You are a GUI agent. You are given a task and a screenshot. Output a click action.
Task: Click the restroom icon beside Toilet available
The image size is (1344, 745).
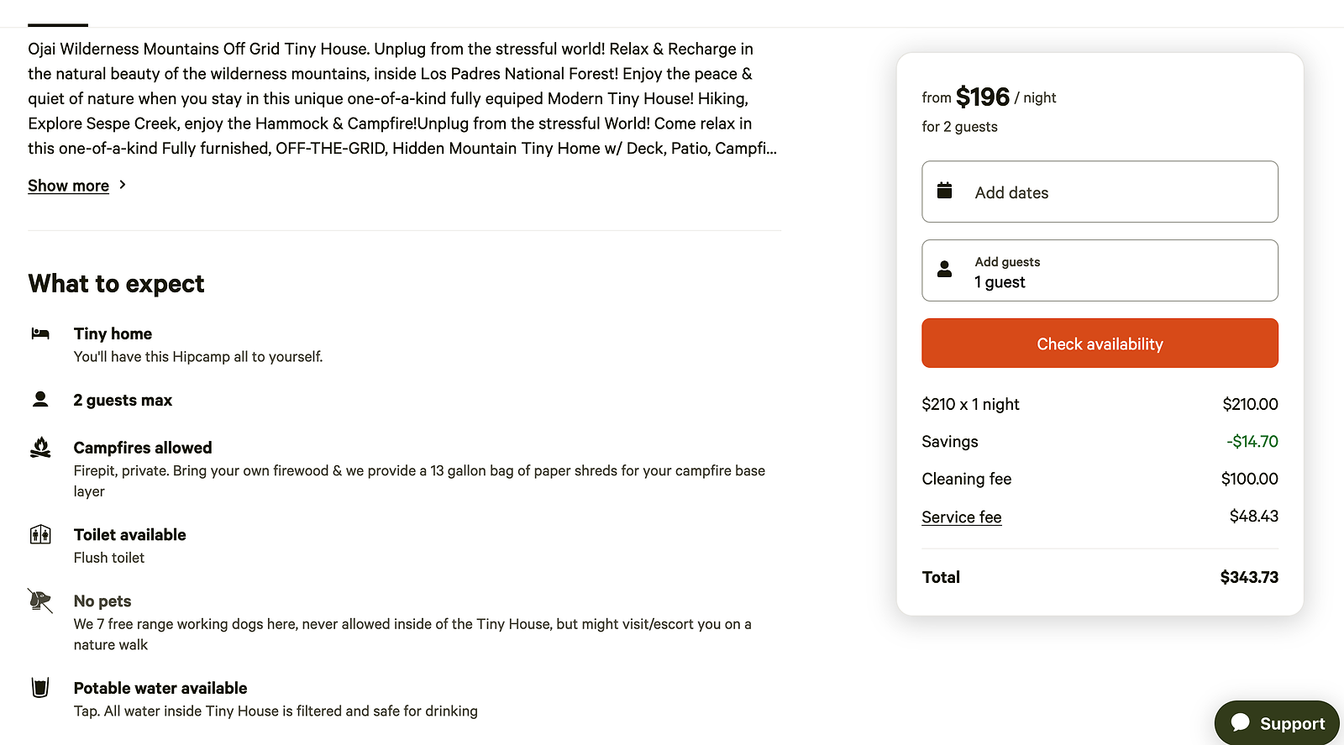(x=40, y=534)
